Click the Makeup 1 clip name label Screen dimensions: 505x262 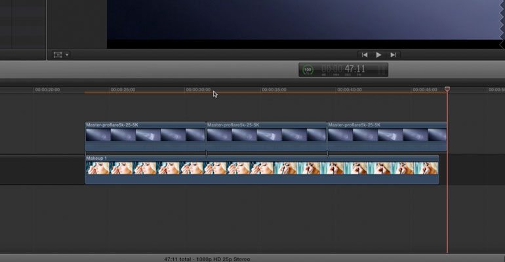tap(96, 158)
